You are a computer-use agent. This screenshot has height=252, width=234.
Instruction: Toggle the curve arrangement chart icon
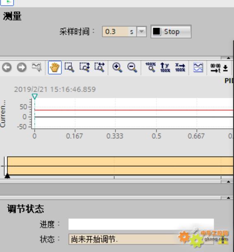(198, 68)
